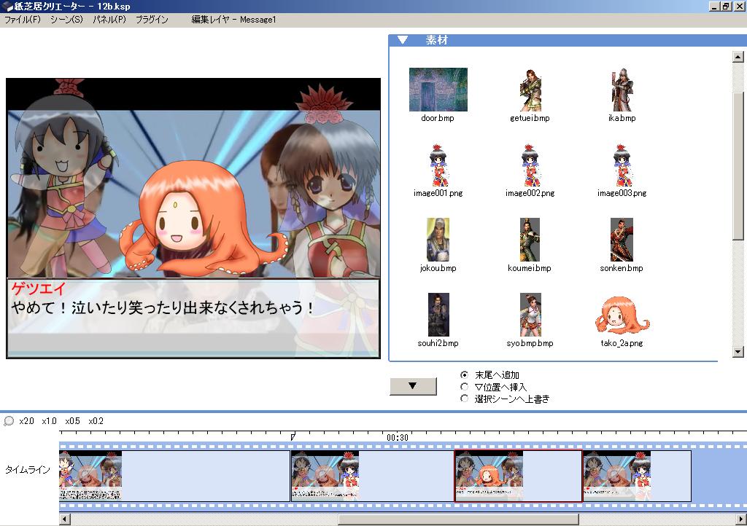Click the ゲツエイ speaker name in the preview
This screenshot has height=526, width=747.
click(x=38, y=288)
